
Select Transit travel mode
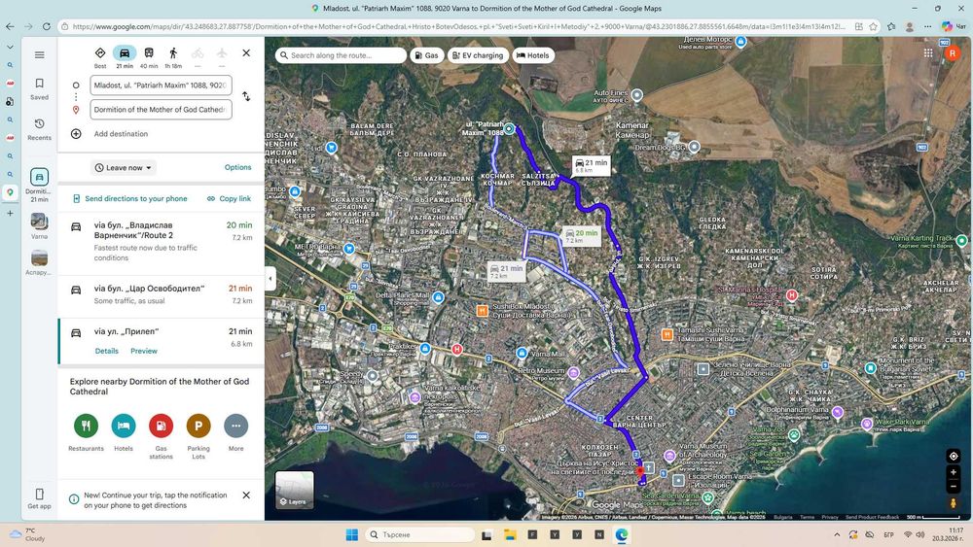(149, 56)
